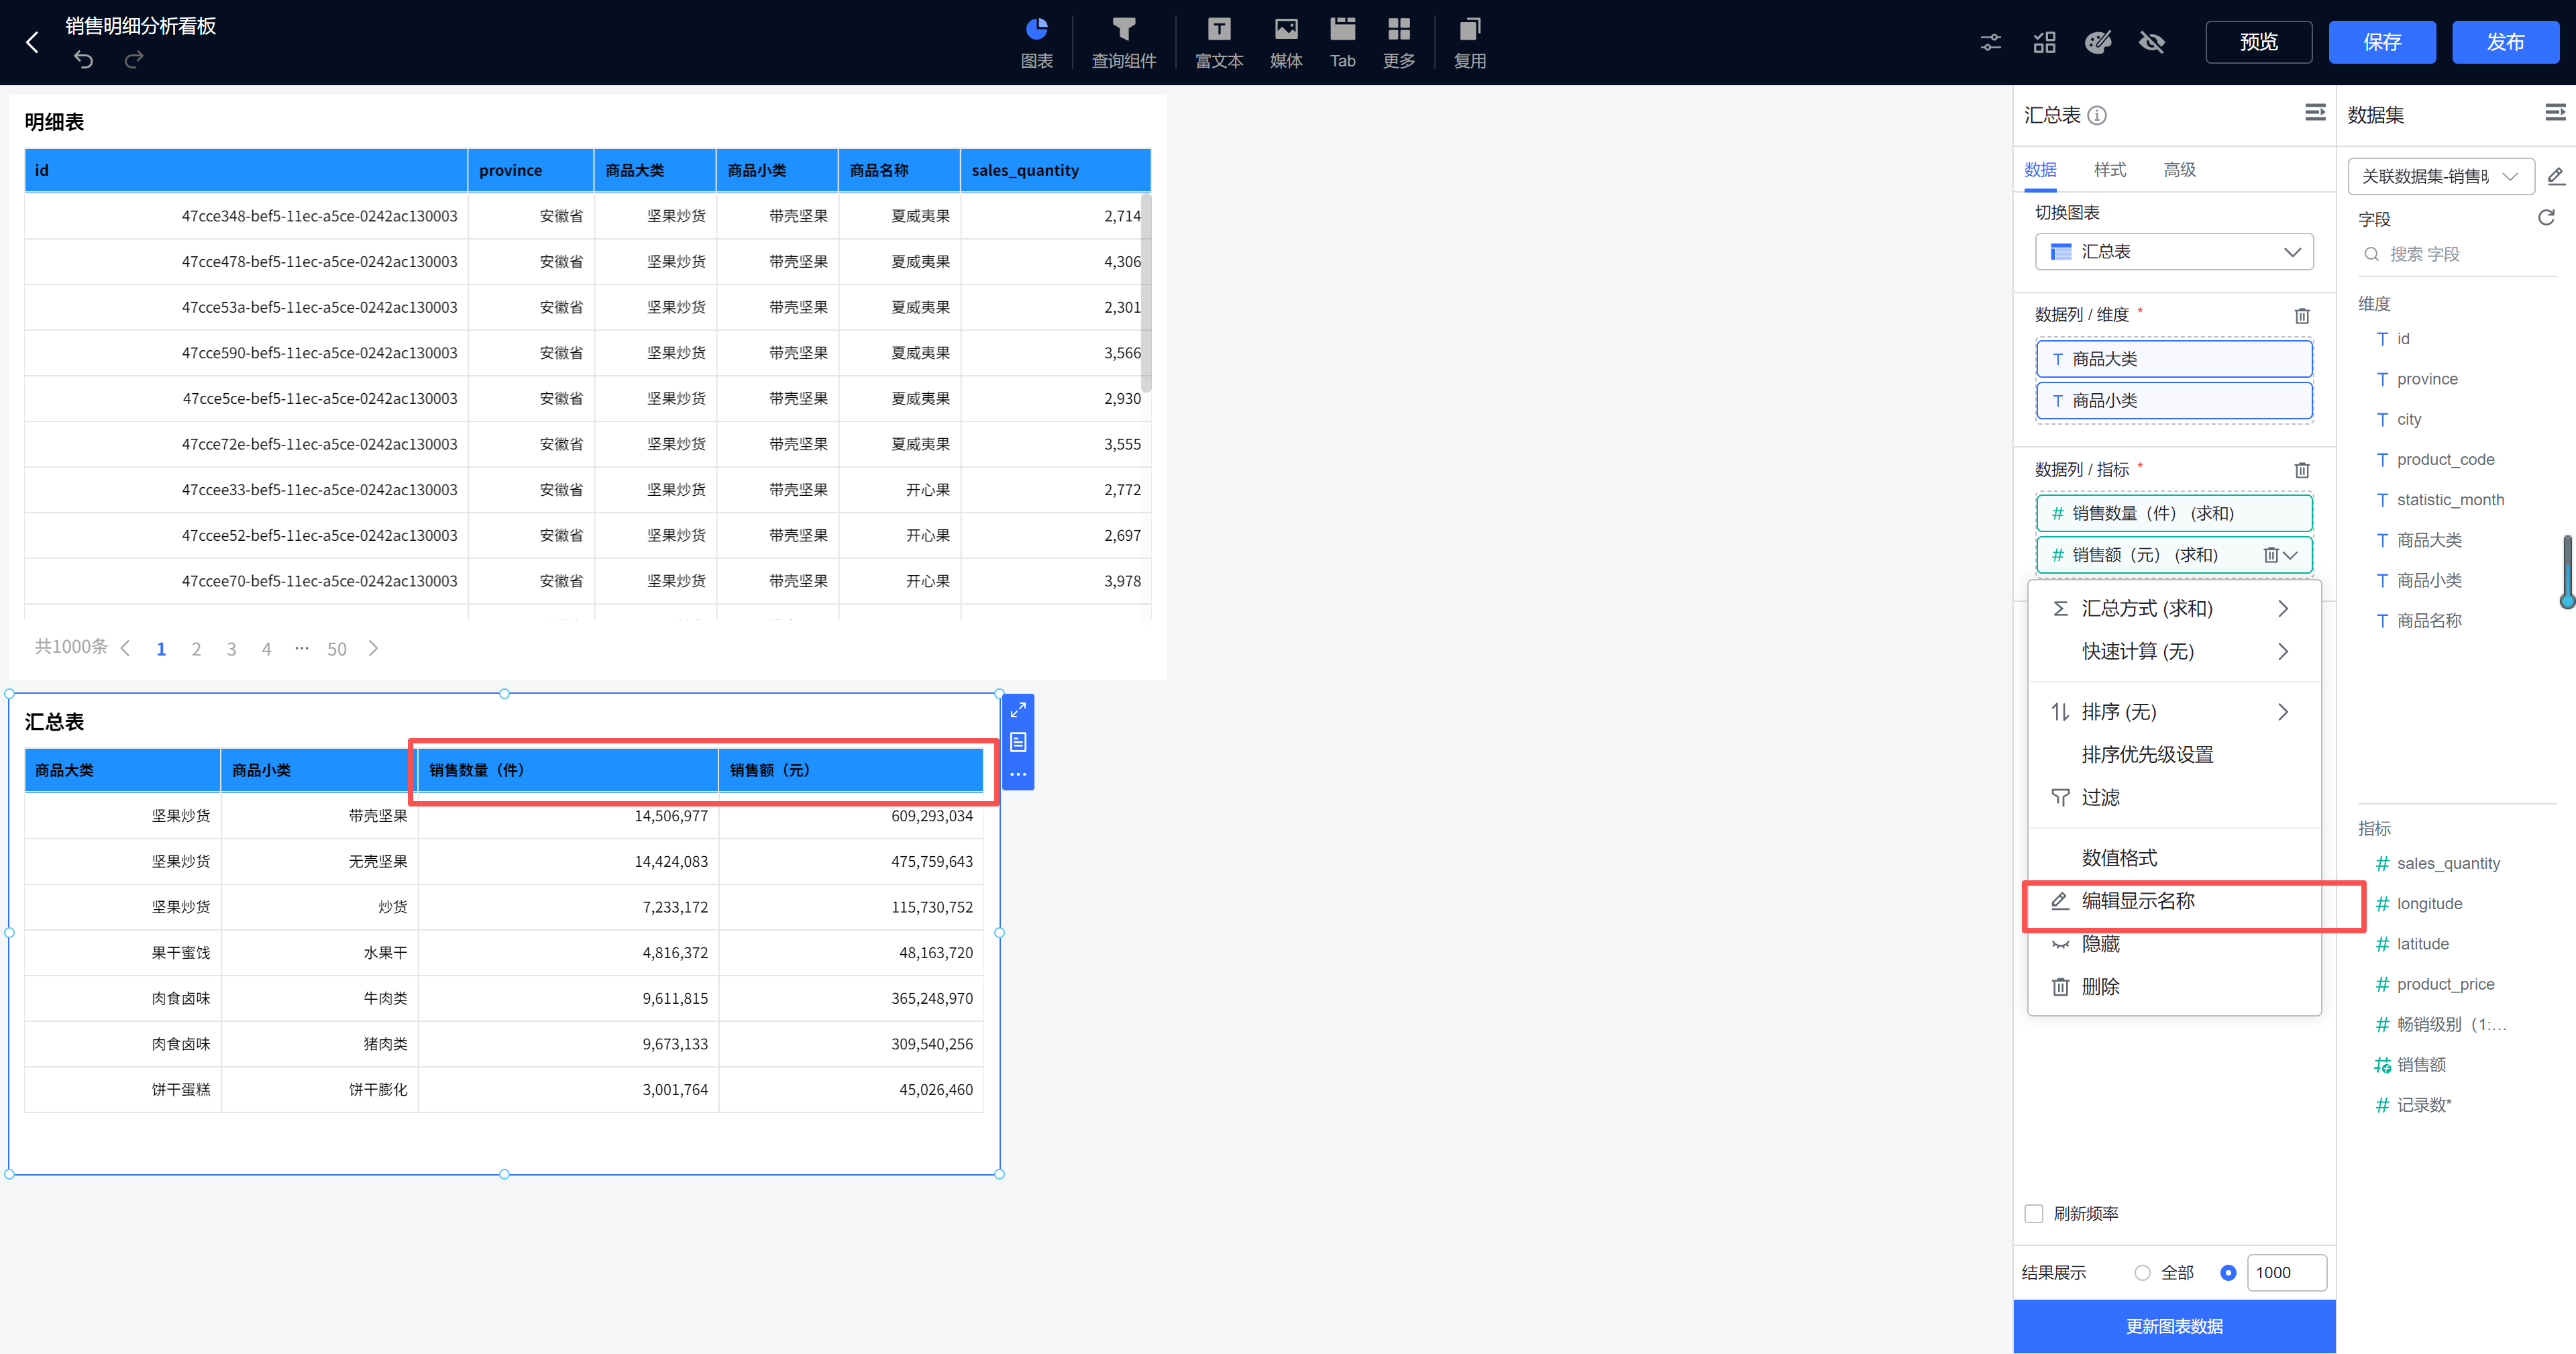Delete all 数据列/维度 fields via trash icon
Screen dimensions: 2576x1354
[2301, 315]
